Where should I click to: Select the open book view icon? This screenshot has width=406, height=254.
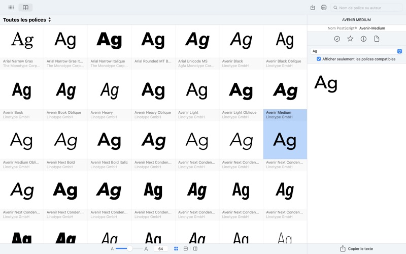25,7
